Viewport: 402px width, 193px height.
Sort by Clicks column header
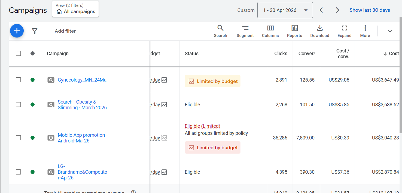pos(281,54)
